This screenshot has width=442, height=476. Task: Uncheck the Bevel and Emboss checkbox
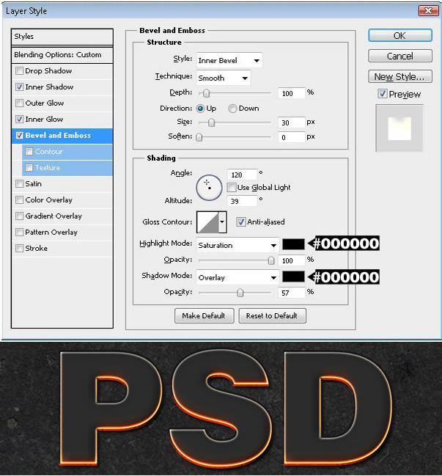(19, 136)
